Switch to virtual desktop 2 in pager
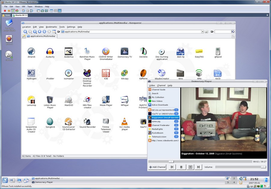This screenshot has height=189, width=271. coord(234,178)
